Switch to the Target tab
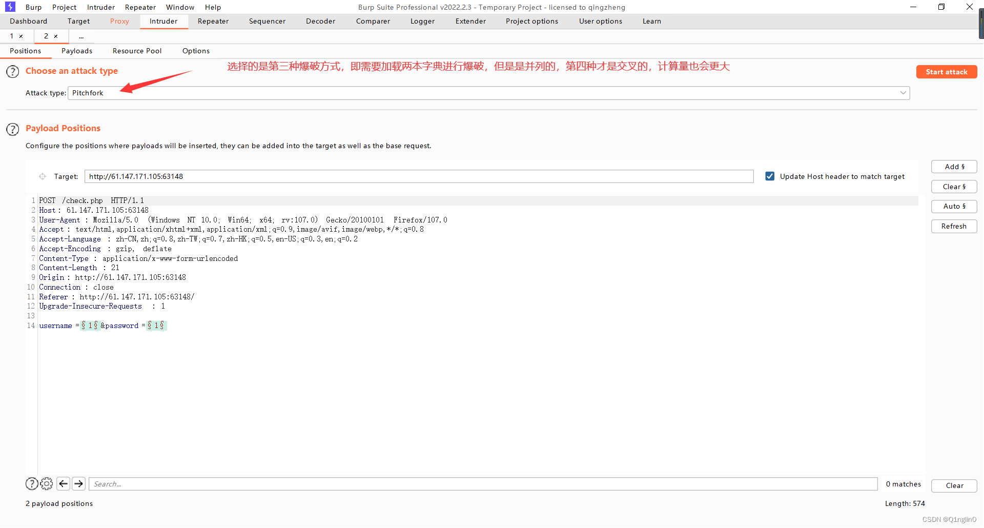 78,21
